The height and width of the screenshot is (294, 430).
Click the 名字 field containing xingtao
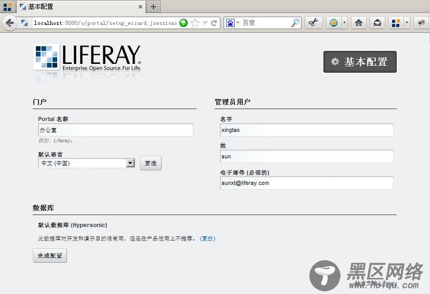point(307,130)
